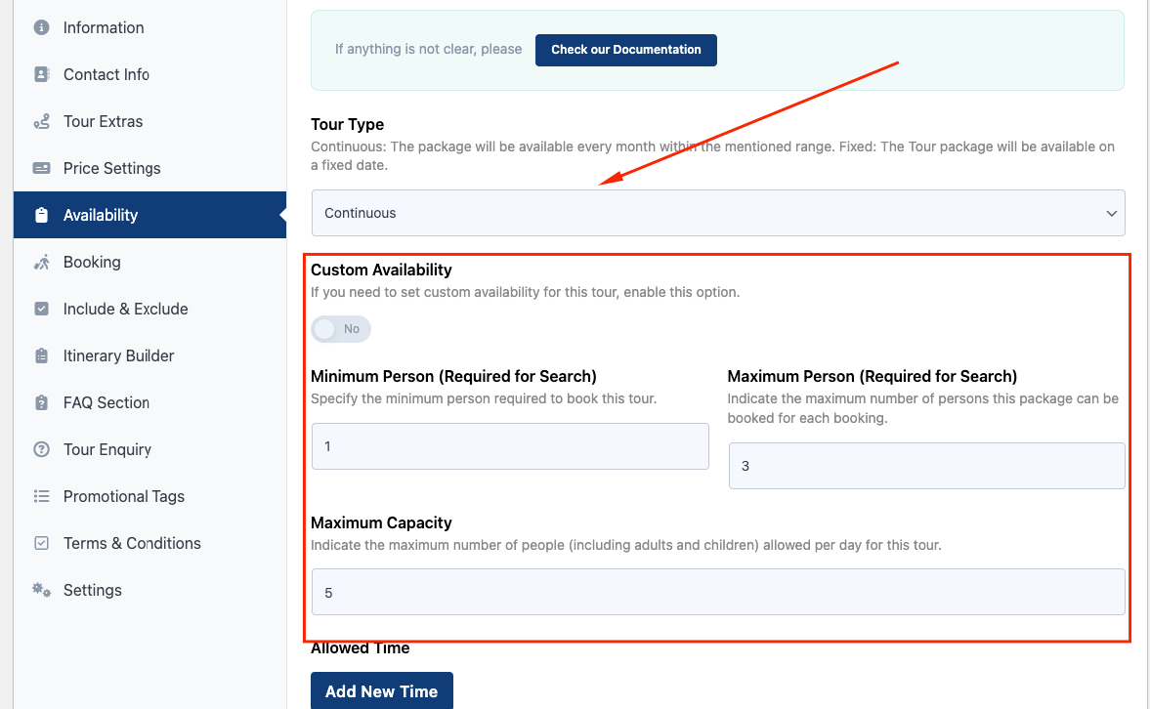Go to the Terms & Conditions tab
The width and height of the screenshot is (1150, 709).
tap(132, 543)
